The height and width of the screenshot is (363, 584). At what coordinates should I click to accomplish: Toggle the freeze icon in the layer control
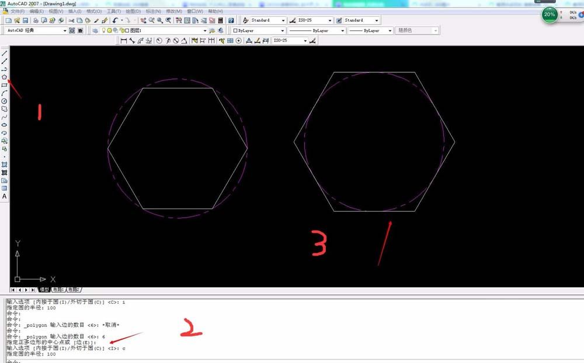(x=109, y=30)
